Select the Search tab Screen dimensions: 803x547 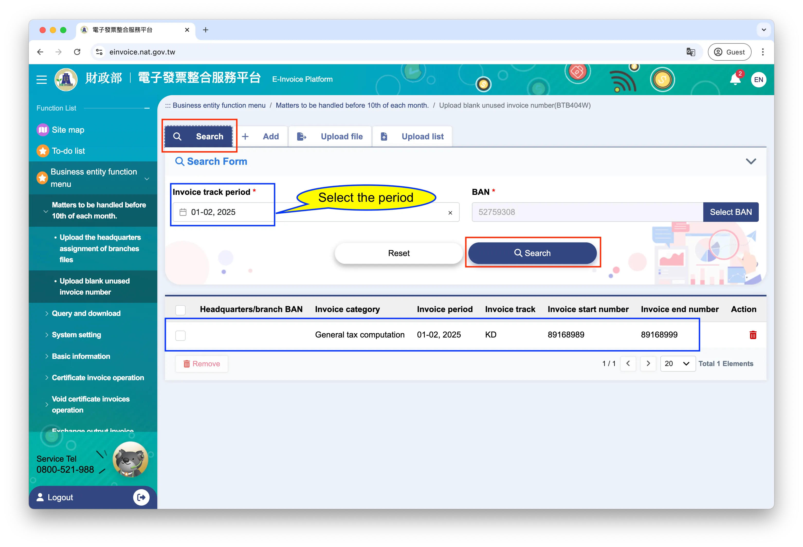[x=198, y=137]
